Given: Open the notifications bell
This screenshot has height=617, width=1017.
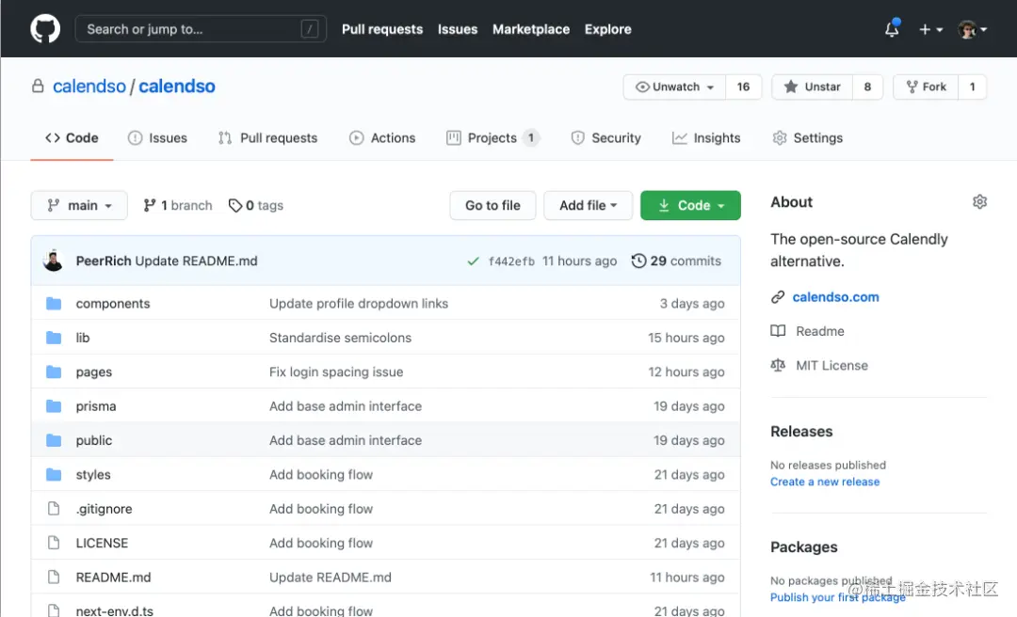Looking at the screenshot, I should tap(893, 28).
